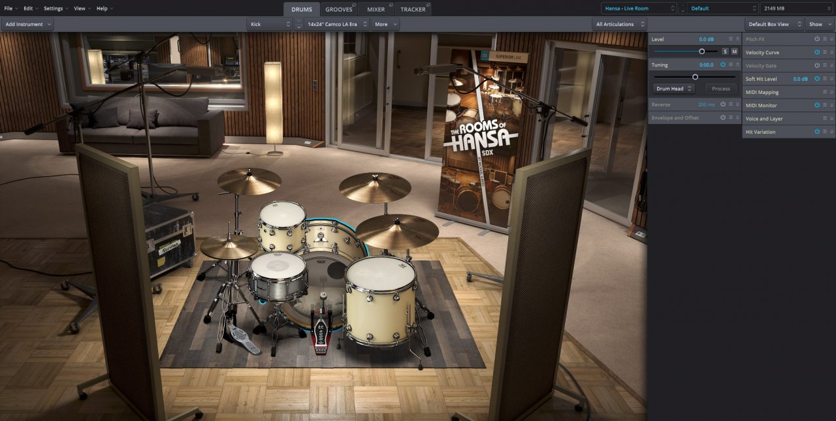Open the Settings menu
Screen dimensions: 836x421
tap(56, 8)
